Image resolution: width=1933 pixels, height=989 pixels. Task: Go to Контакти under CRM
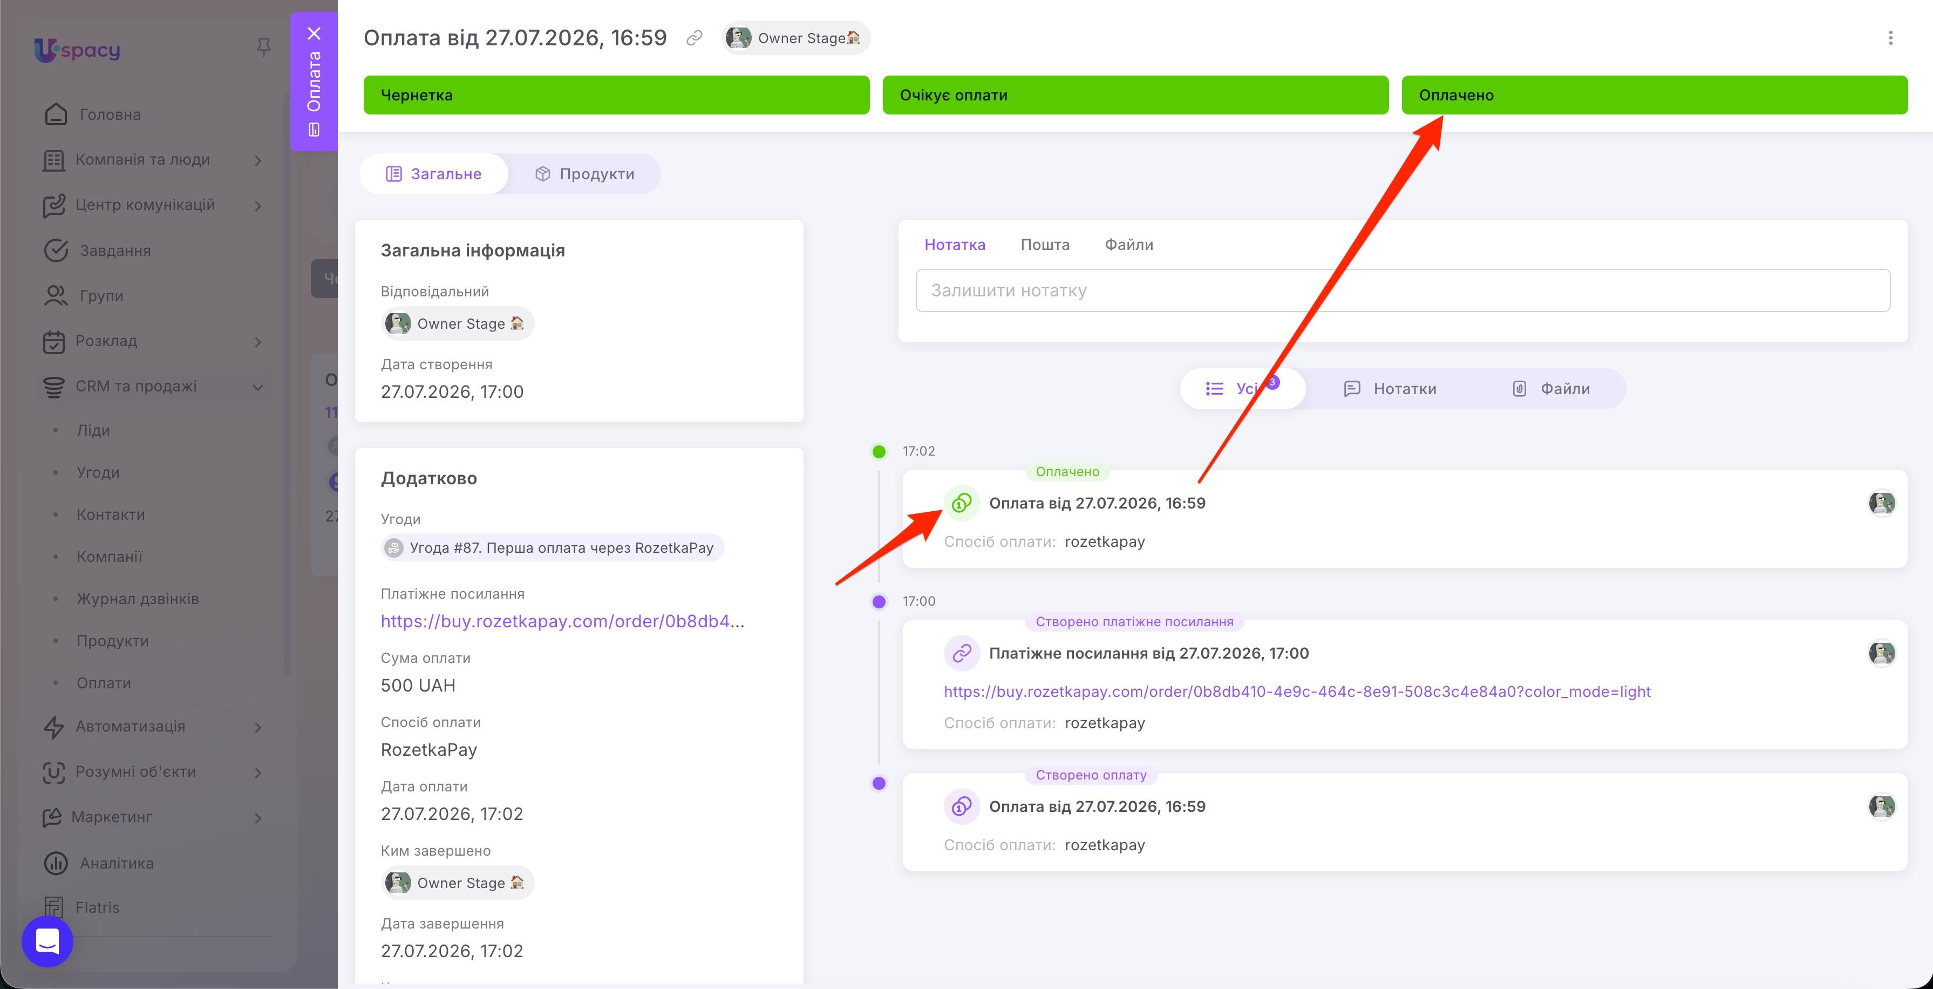(110, 514)
